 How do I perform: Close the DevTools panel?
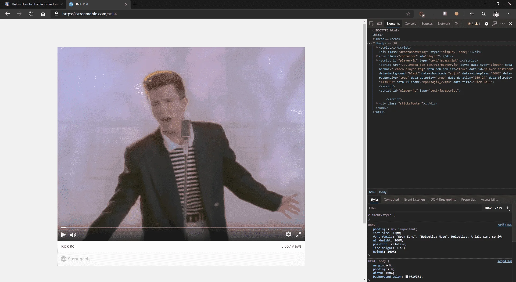pyautogui.click(x=511, y=24)
